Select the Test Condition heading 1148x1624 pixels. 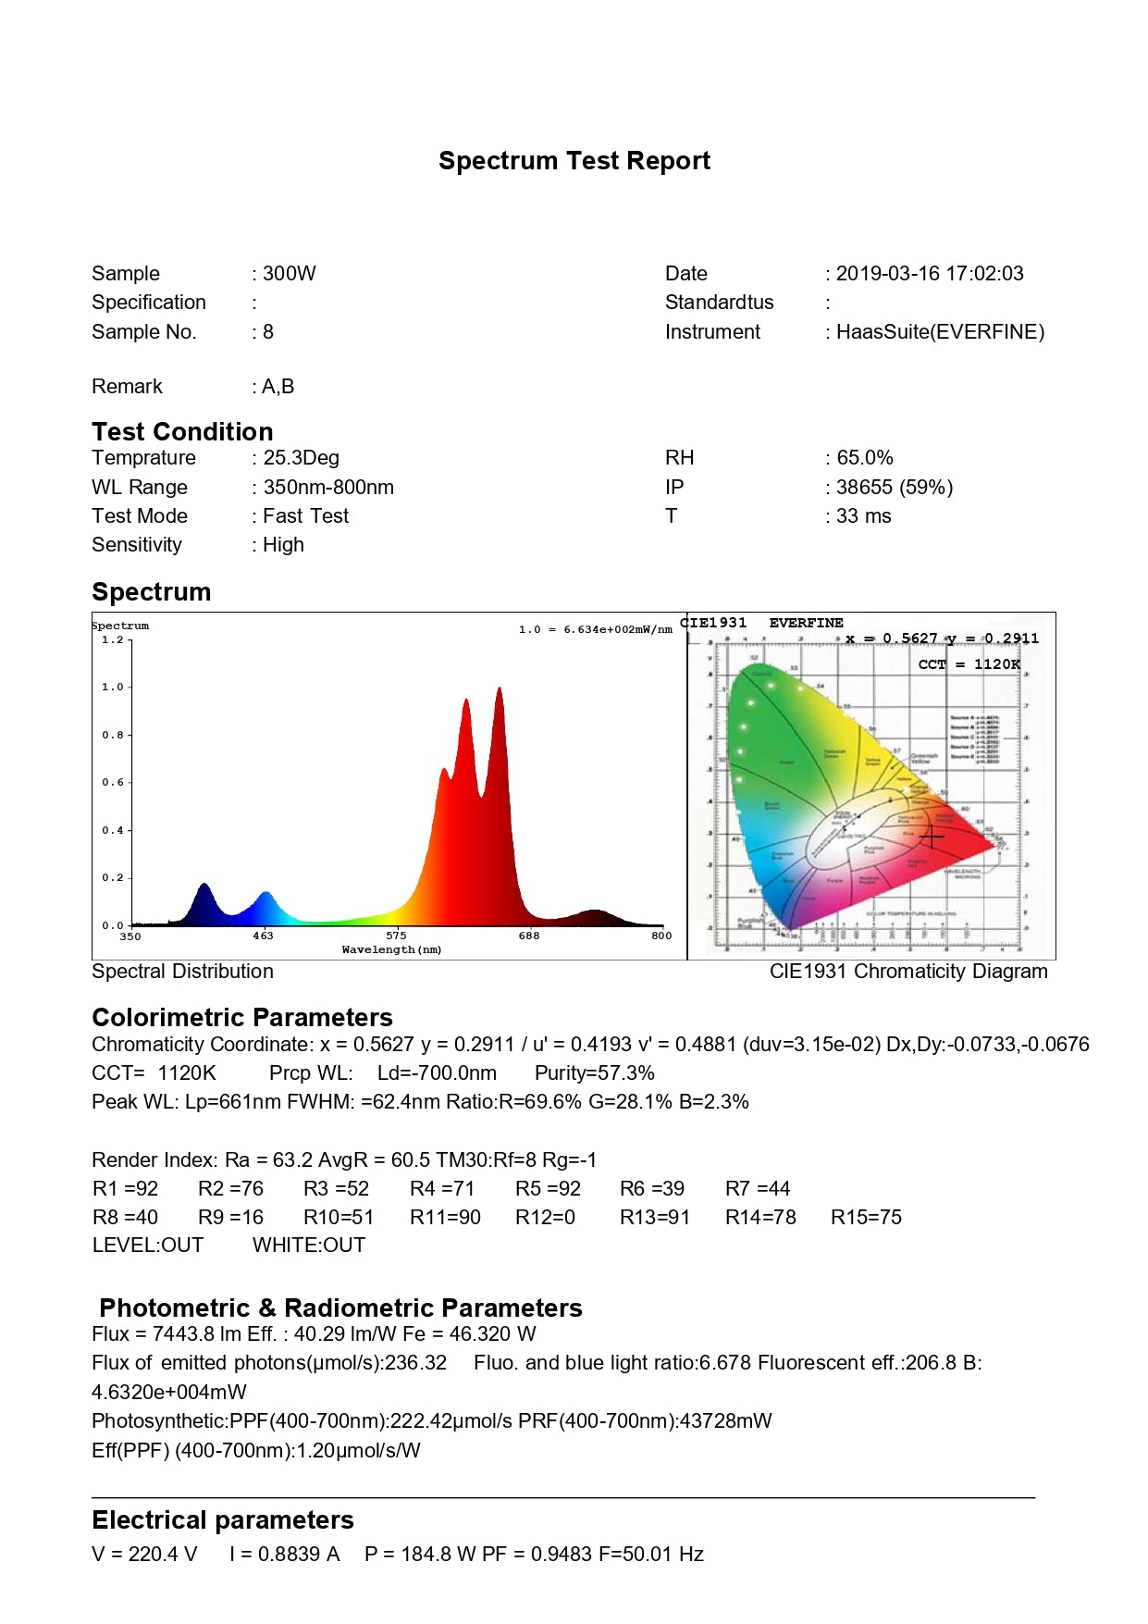coord(182,432)
